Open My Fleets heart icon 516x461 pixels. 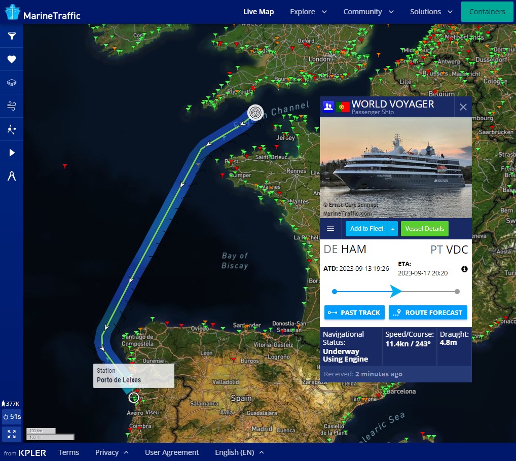[12, 59]
